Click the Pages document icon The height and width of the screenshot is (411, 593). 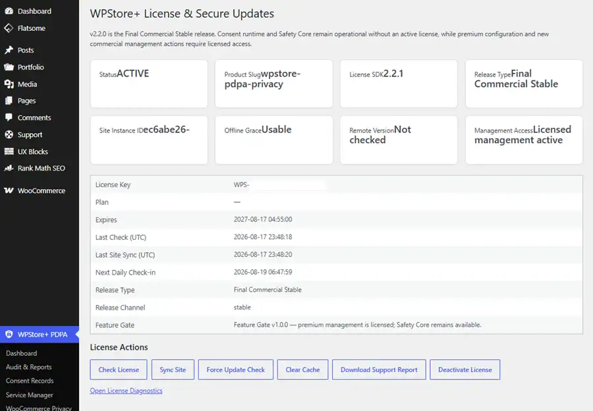(x=9, y=101)
